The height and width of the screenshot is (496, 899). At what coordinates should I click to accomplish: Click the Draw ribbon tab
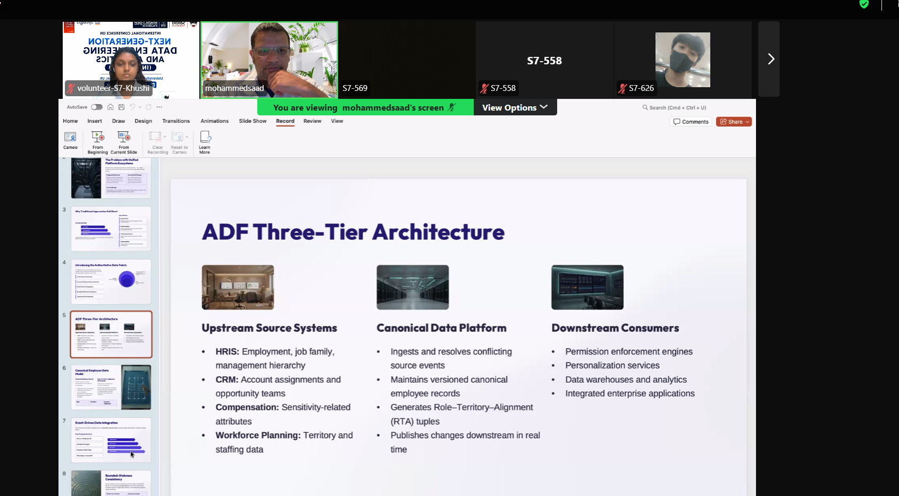coord(119,121)
